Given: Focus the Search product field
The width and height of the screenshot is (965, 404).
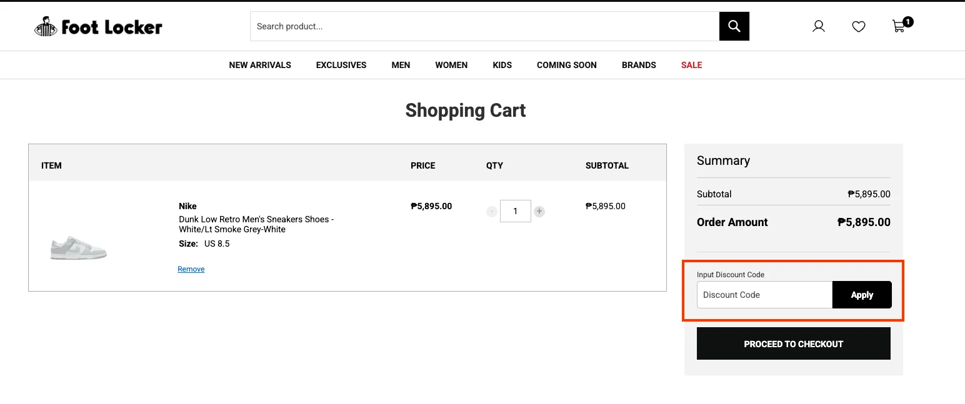Looking at the screenshot, I should 484,26.
